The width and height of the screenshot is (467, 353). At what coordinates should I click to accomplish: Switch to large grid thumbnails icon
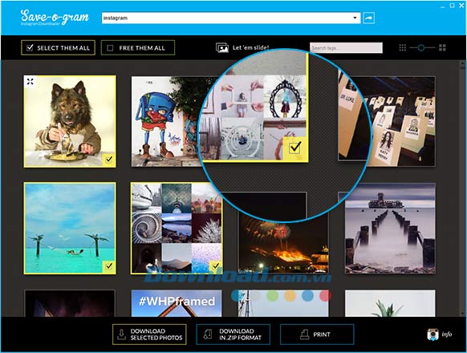pos(442,47)
